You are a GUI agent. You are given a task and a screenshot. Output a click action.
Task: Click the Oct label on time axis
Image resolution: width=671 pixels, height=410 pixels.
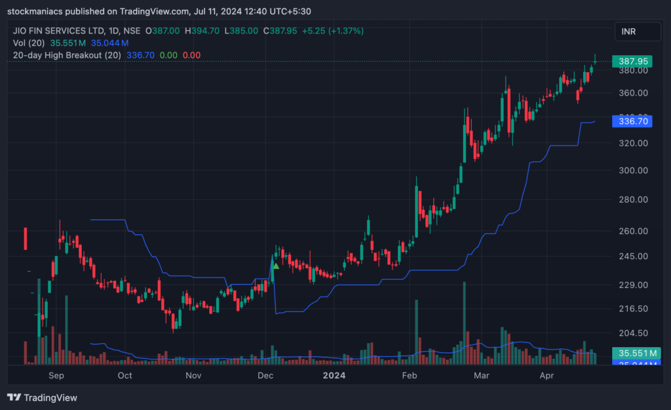(x=125, y=375)
